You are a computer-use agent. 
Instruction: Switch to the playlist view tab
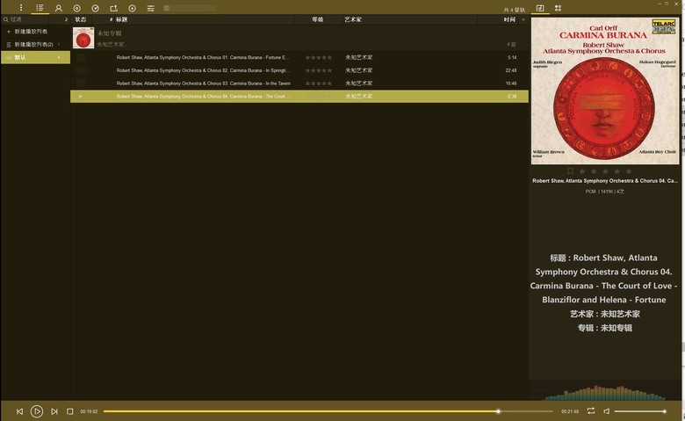coord(40,8)
